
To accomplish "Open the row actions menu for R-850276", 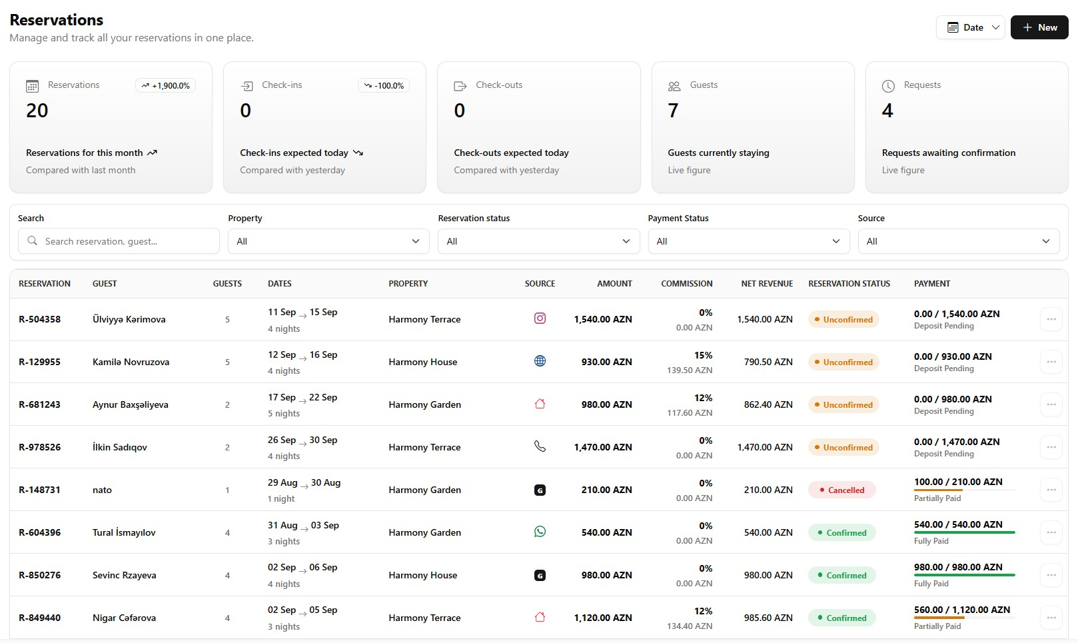I will (1051, 575).
